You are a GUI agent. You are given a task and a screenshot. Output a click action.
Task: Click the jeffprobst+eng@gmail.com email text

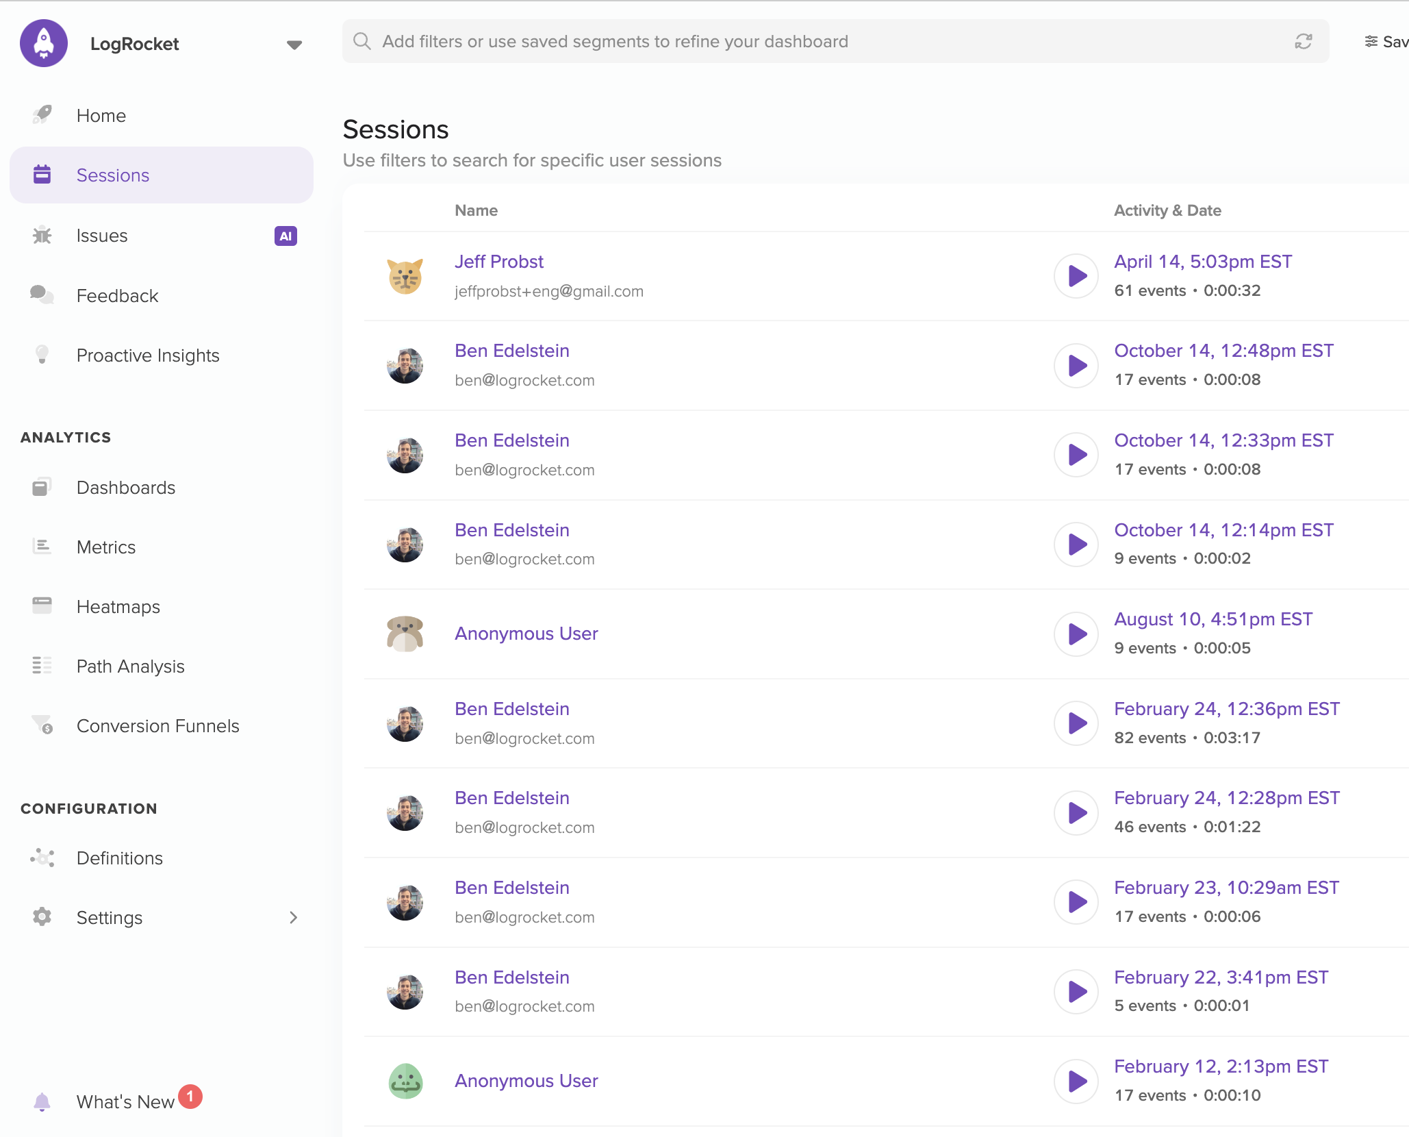[549, 291]
